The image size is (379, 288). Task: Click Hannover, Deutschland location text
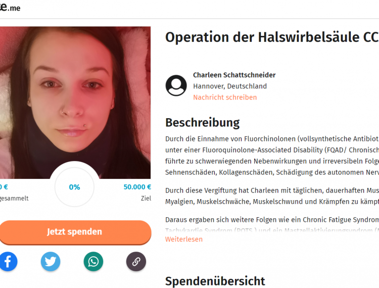[230, 86]
